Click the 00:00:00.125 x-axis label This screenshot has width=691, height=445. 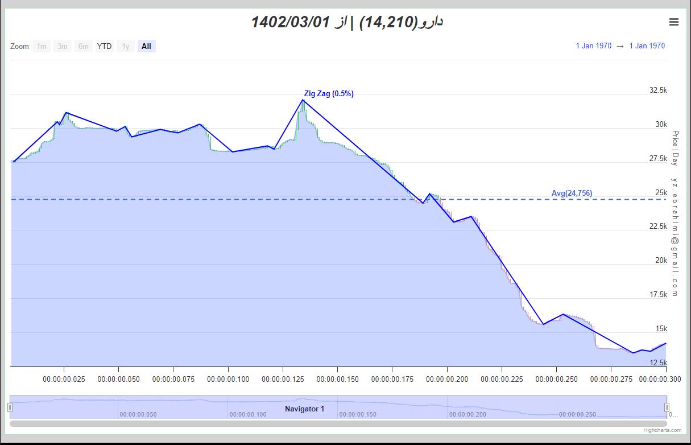[283, 379]
